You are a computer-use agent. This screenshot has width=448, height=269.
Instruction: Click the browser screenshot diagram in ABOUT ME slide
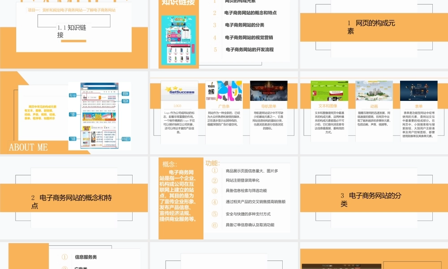[99, 116]
